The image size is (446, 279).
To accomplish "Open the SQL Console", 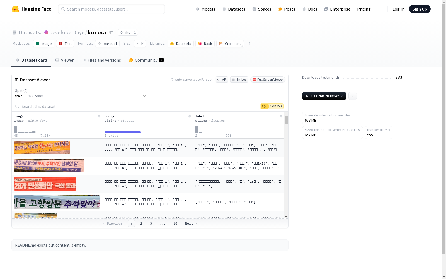I will [272, 106].
